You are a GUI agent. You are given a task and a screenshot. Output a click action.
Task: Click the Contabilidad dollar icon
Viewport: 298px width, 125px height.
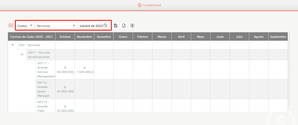(x=140, y=5)
